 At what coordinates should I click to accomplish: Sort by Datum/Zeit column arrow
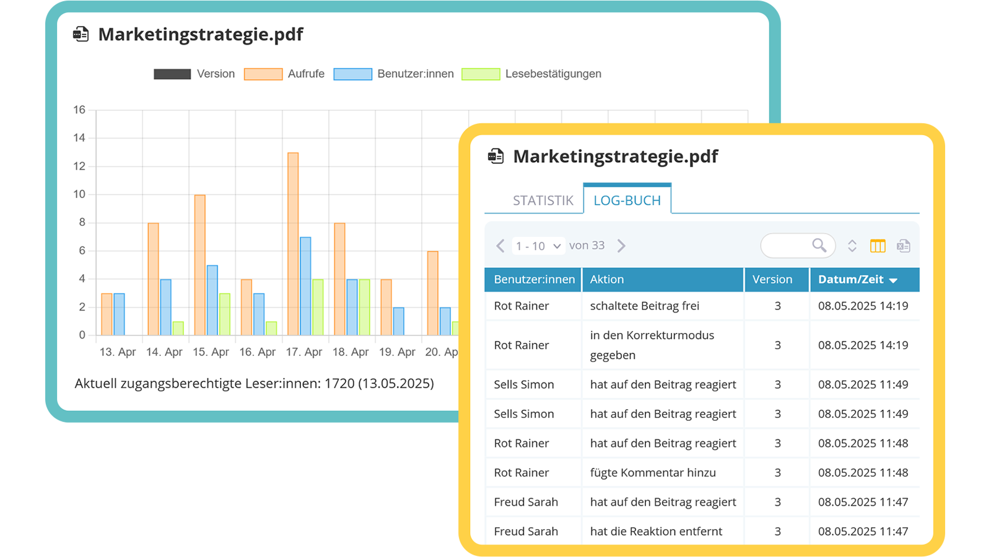[893, 280]
